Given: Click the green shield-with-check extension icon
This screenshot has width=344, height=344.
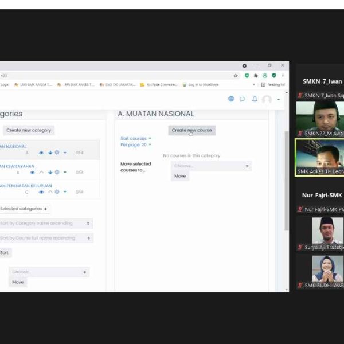Looking at the screenshot, I should point(274,76).
